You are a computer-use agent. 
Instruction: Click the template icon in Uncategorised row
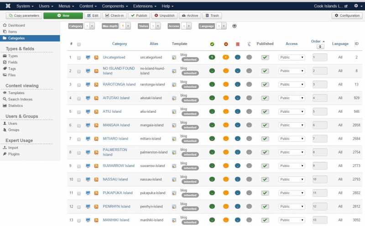(174, 58)
